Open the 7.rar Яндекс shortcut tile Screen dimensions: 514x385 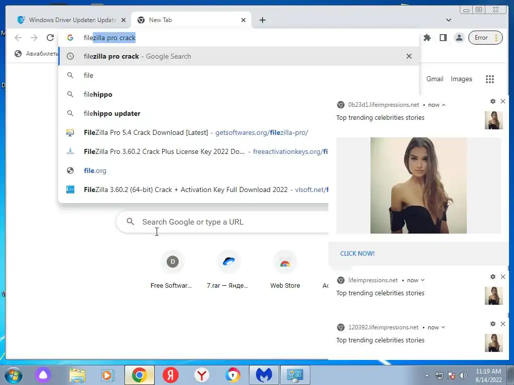pyautogui.click(x=228, y=270)
